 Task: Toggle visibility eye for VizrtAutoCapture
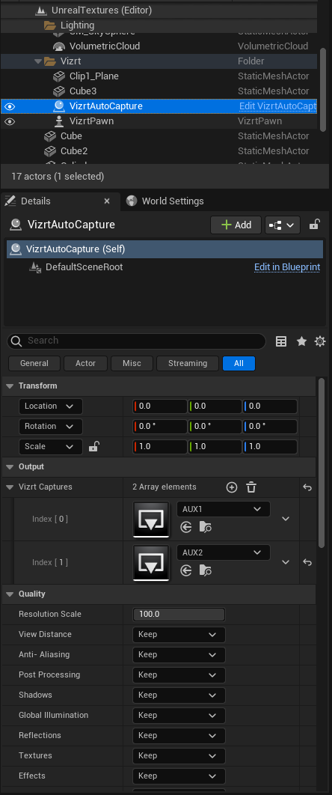click(x=10, y=106)
